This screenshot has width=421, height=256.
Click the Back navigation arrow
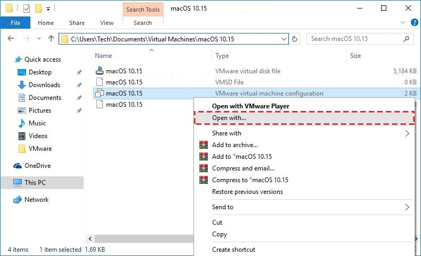coord(11,39)
